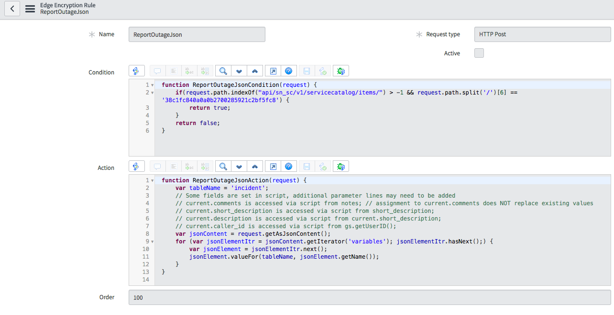
Task: Format code in the Condition editor
Action: pyautogui.click(x=174, y=71)
